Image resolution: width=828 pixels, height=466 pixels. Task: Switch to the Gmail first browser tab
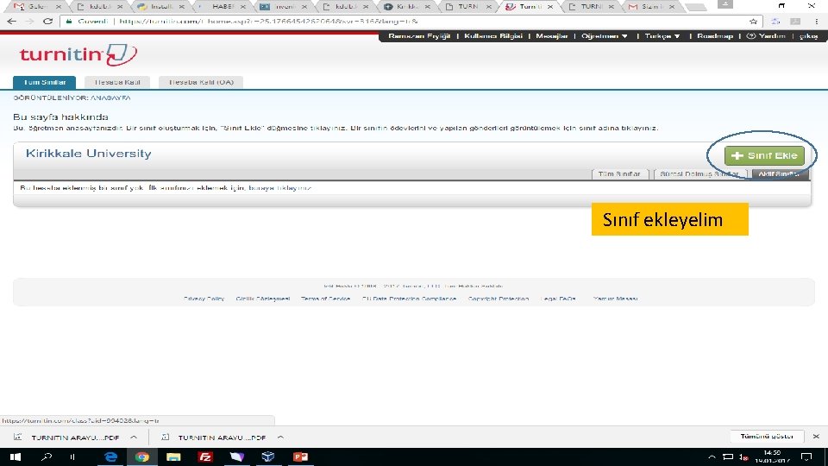point(37,7)
